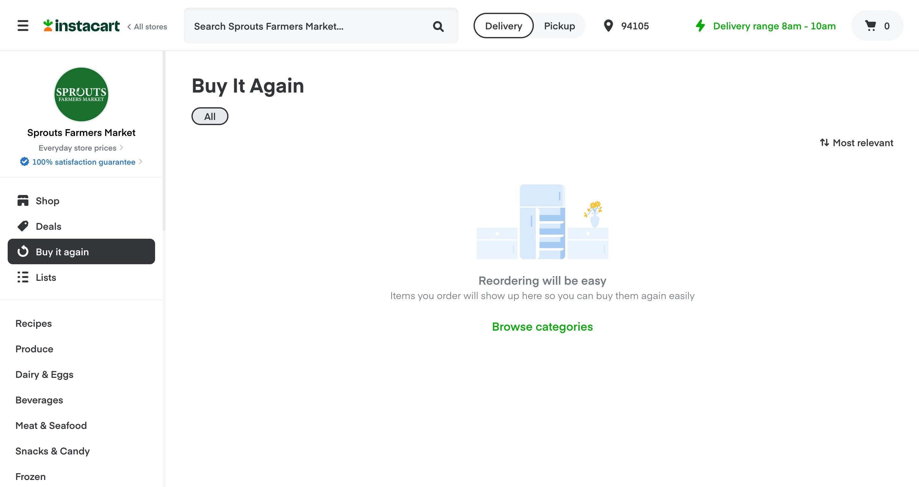Click the search magnifier icon
Viewport: 919px width, 487px height.
[438, 26]
